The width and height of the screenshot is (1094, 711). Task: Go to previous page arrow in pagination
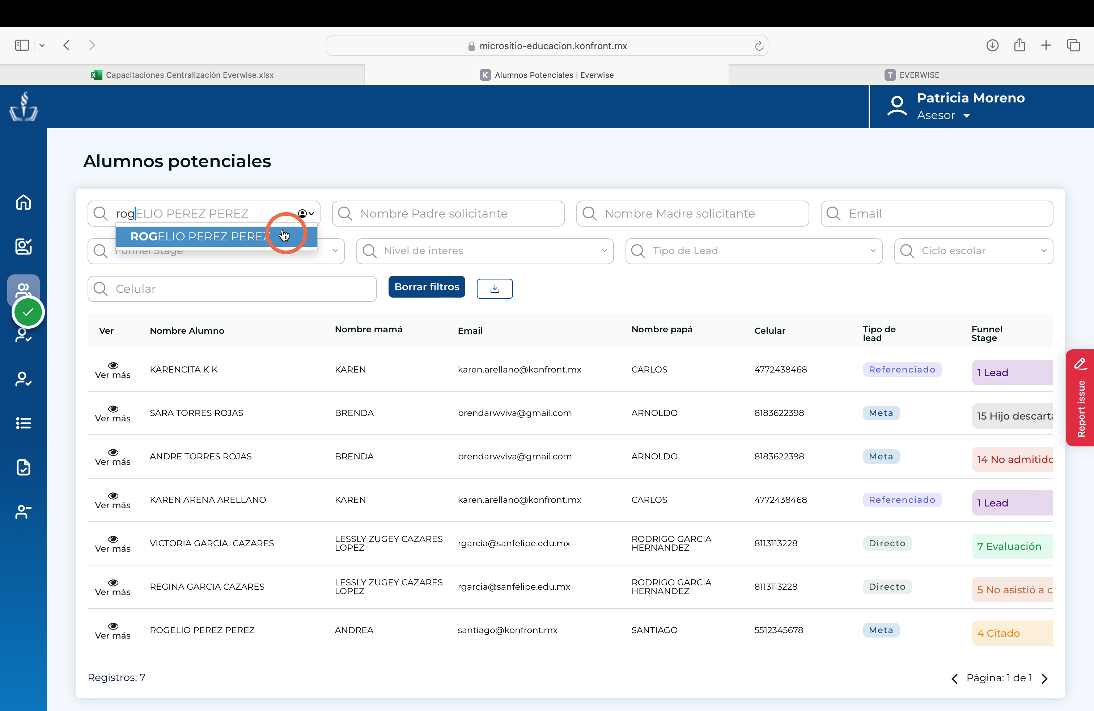pyautogui.click(x=954, y=678)
